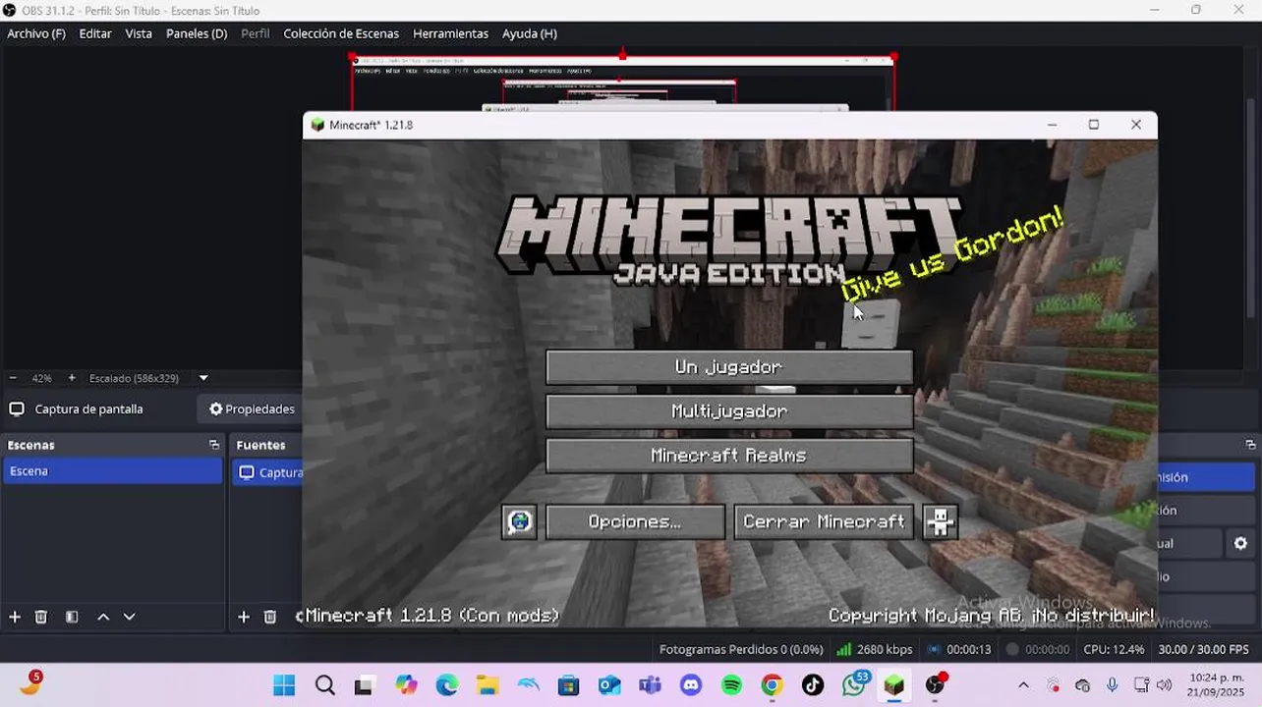Click the Multijugador button
This screenshot has height=707, width=1262.
[x=729, y=411]
